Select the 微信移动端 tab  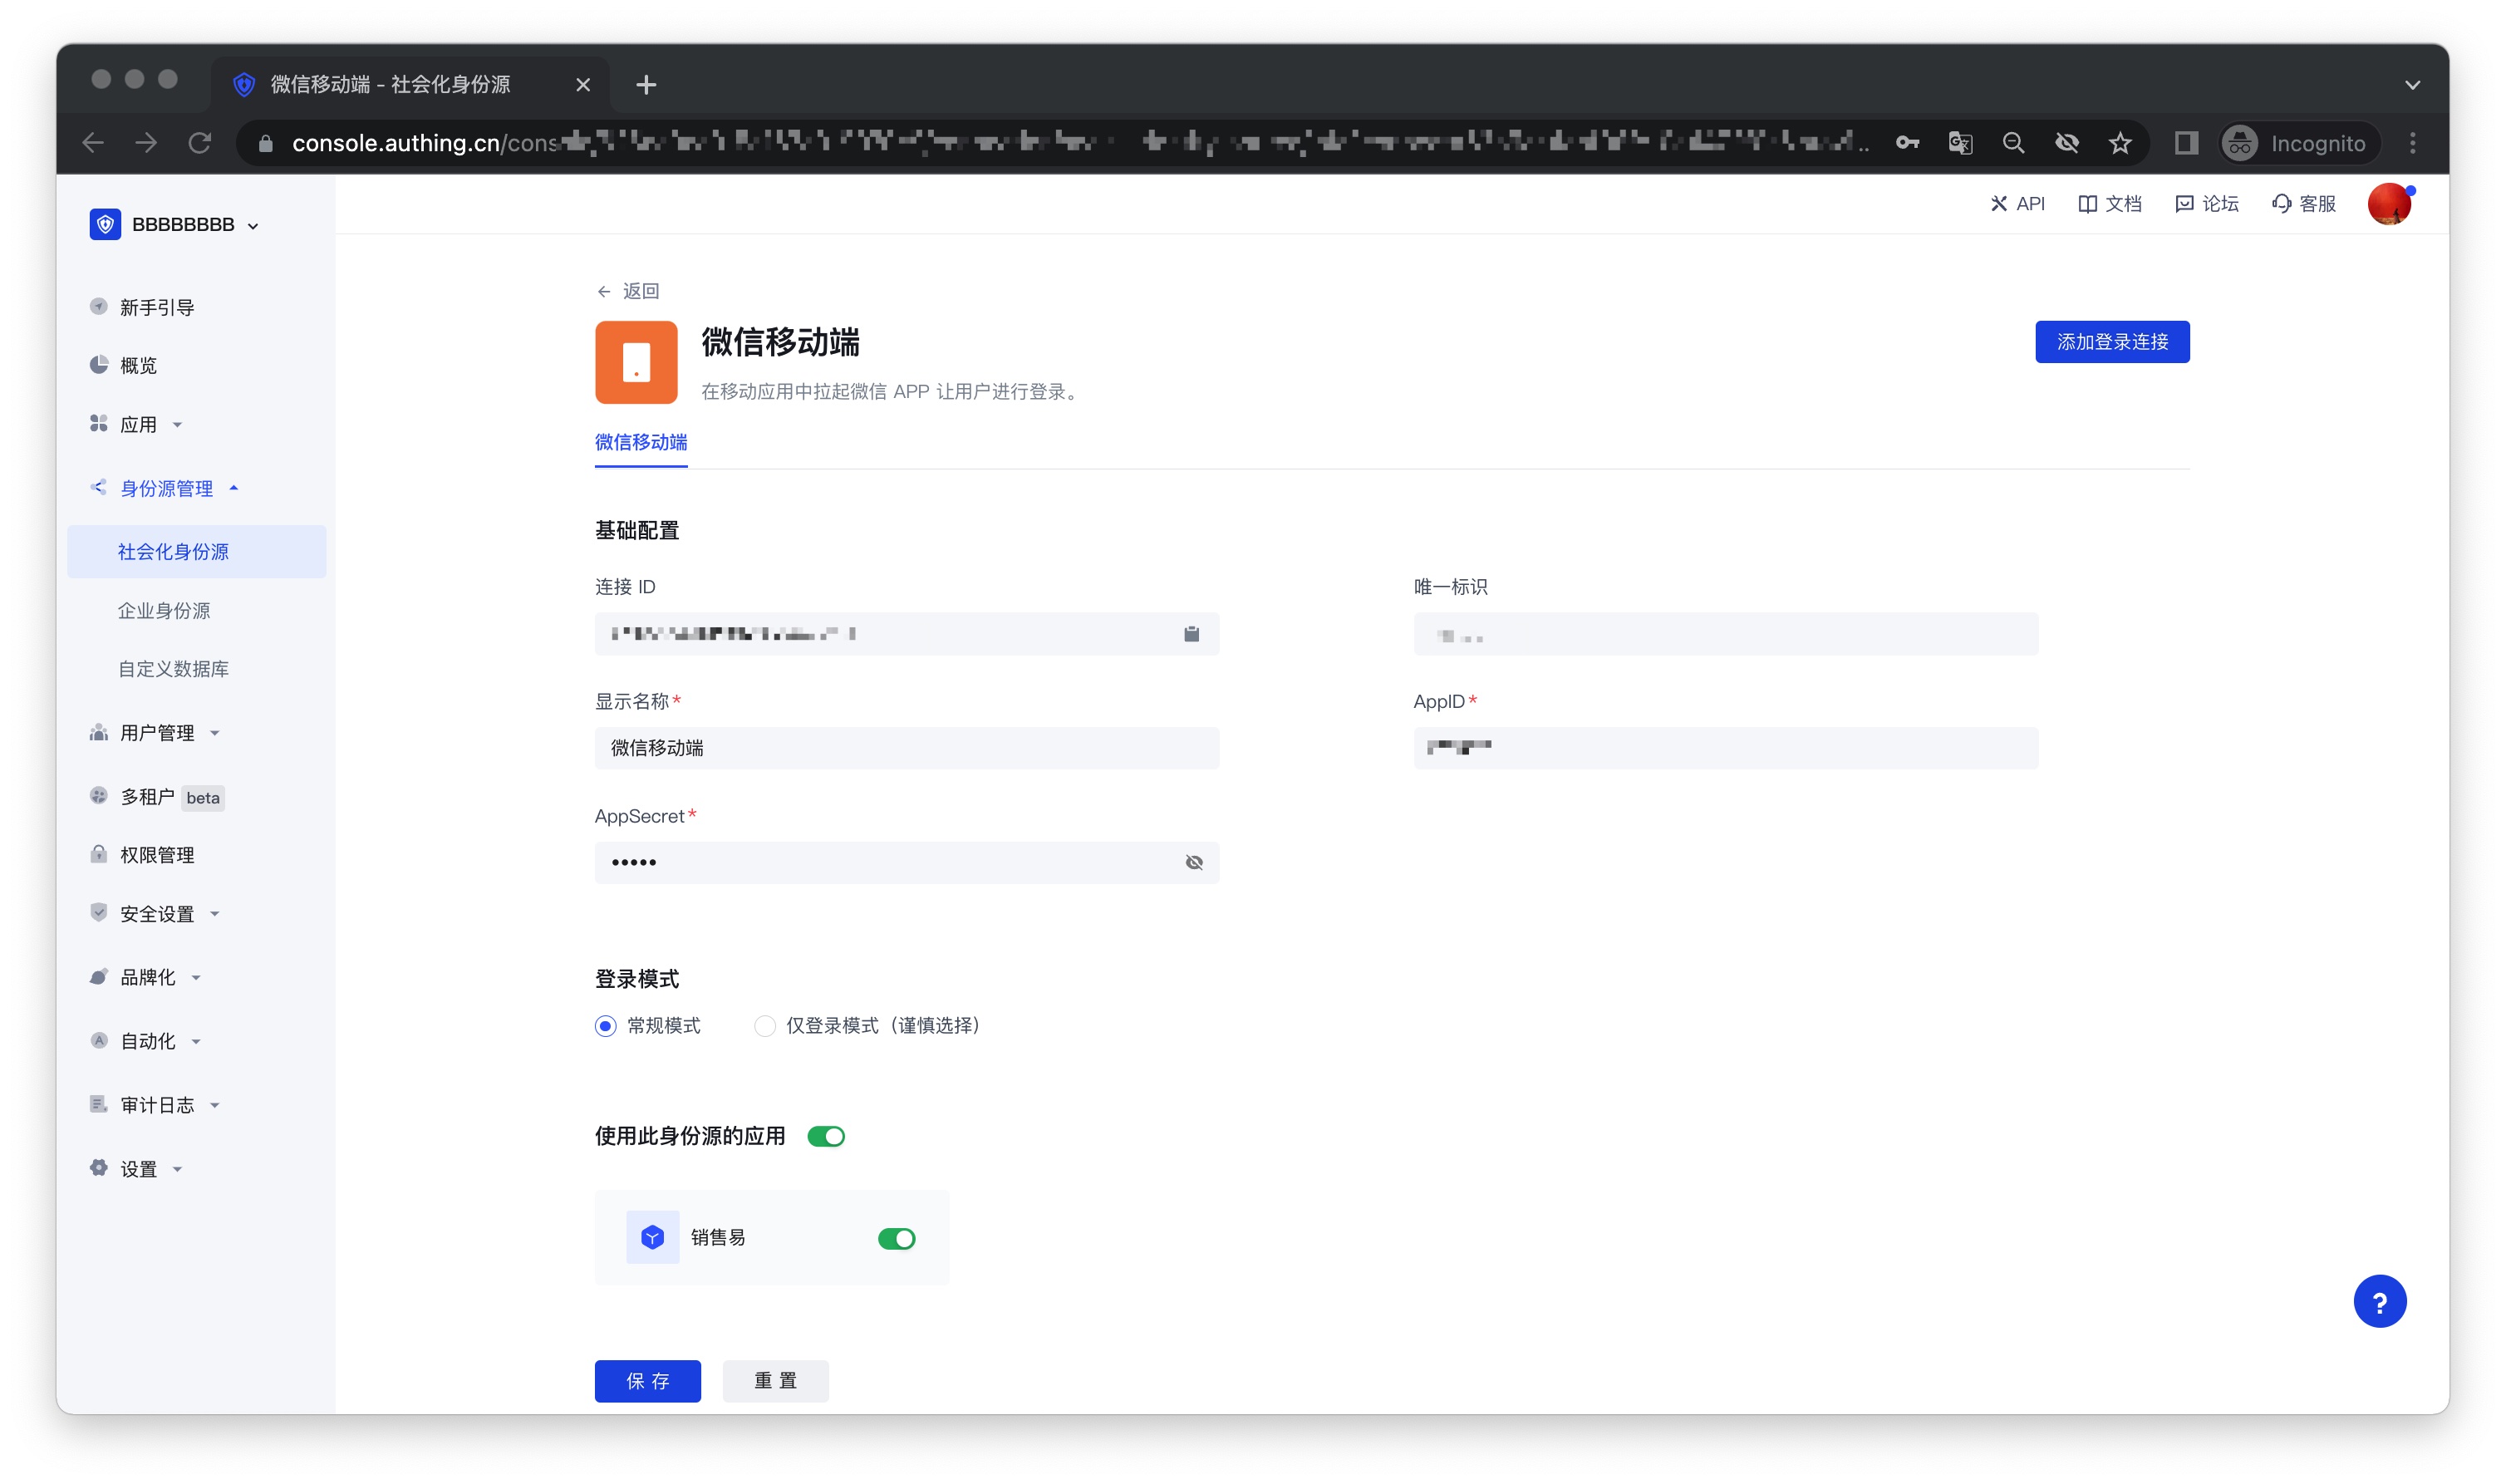[641, 443]
